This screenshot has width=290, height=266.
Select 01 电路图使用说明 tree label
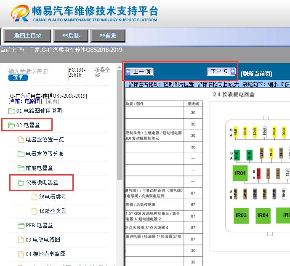(39, 111)
